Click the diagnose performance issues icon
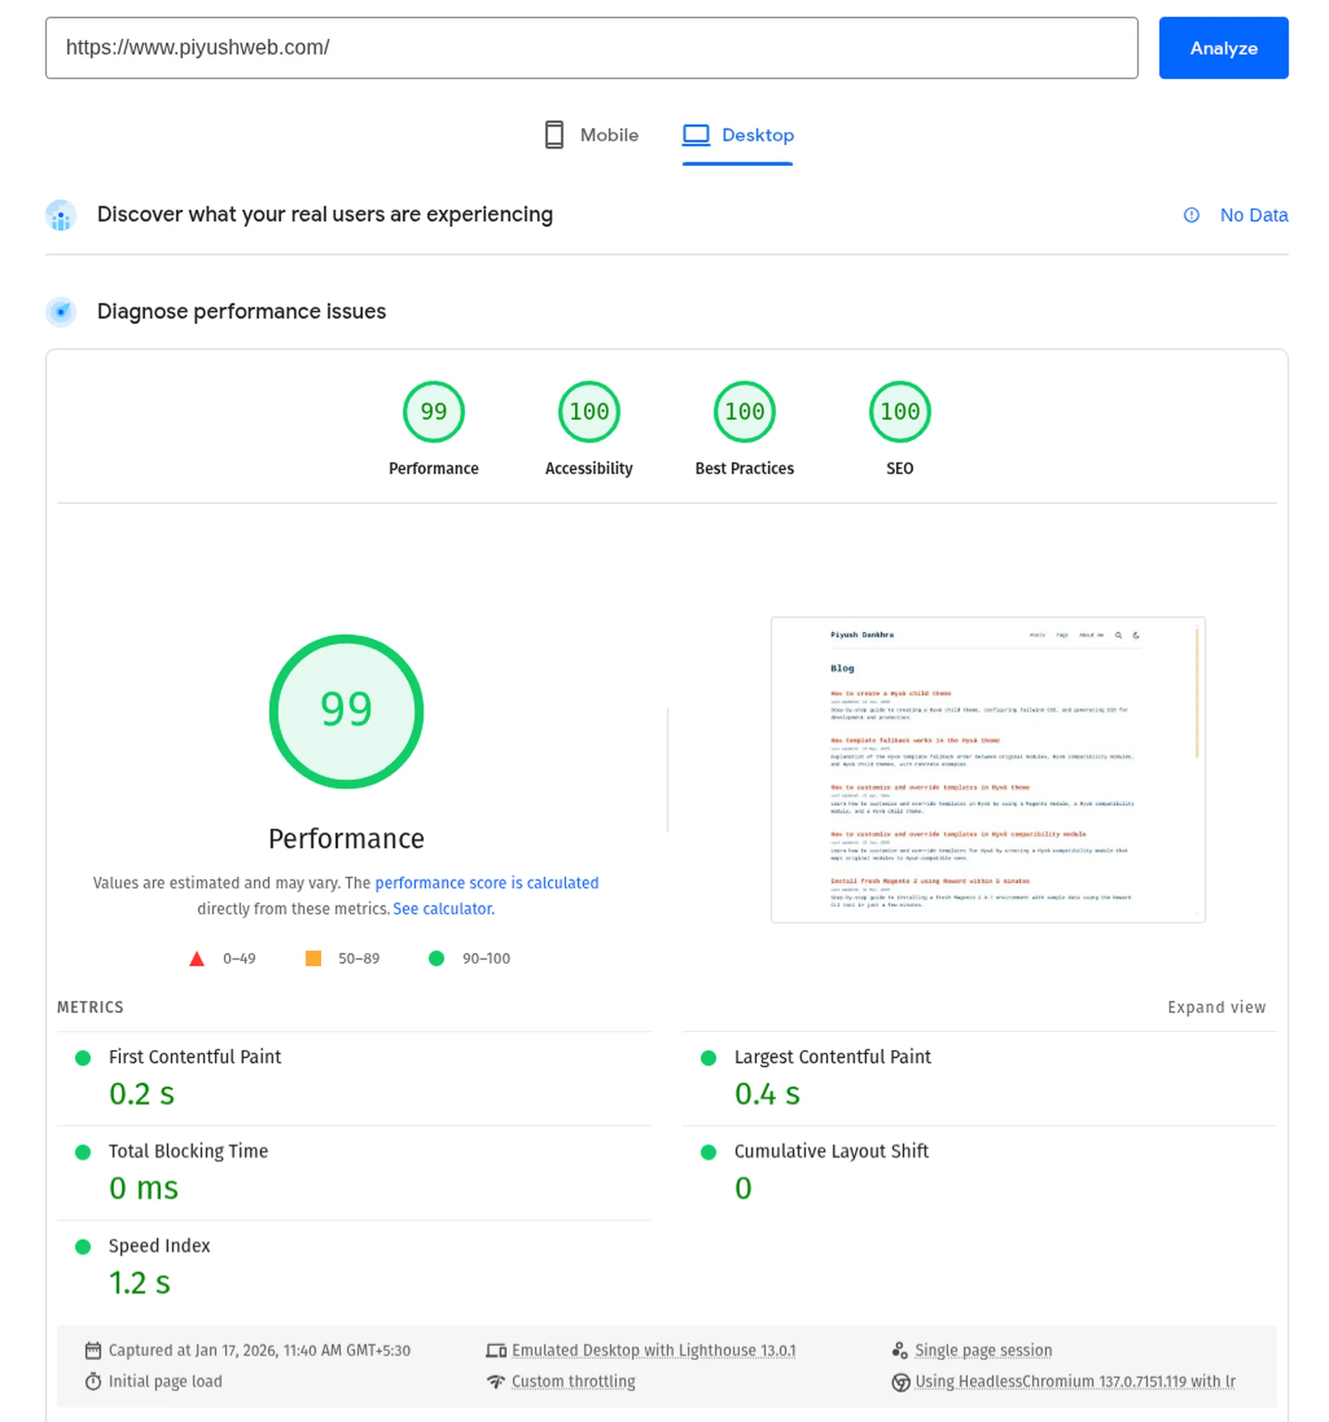Screen dimensions: 1329x1422 click(x=60, y=312)
